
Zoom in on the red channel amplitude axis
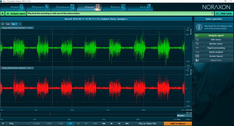coord(191,70)
